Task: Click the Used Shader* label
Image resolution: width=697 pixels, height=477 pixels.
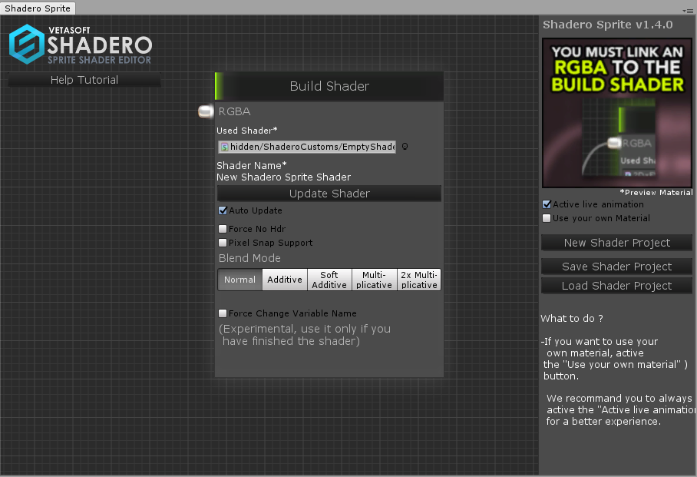Action: 246,131
